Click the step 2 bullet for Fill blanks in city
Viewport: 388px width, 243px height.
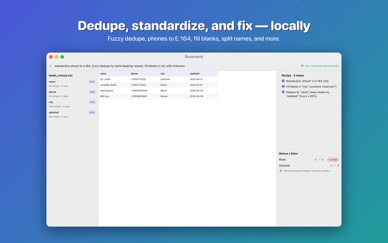pos(283,86)
